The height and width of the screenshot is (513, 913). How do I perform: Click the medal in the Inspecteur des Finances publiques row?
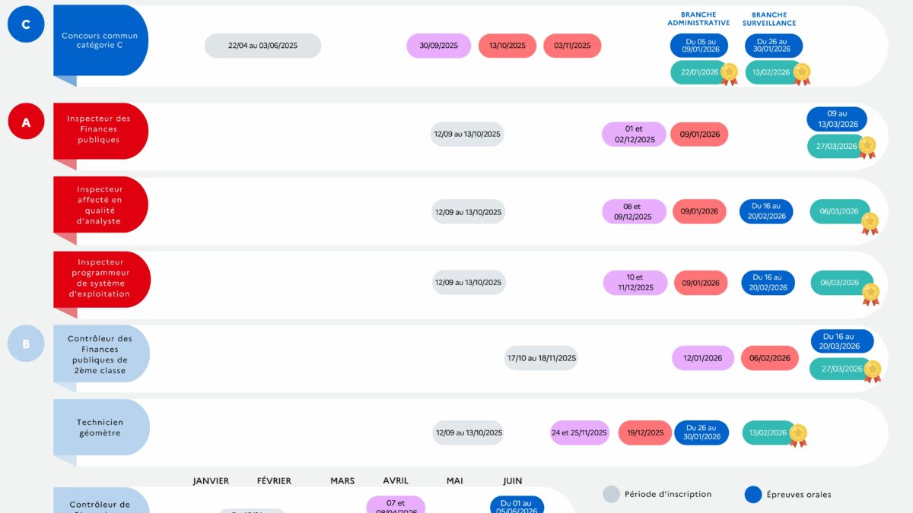tap(867, 147)
